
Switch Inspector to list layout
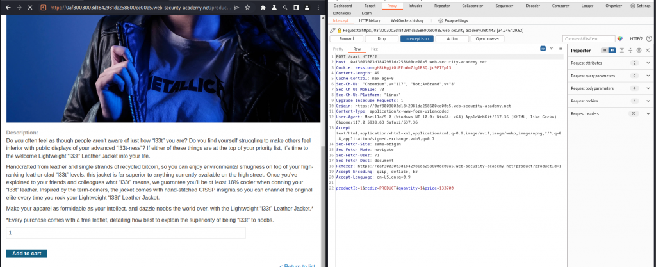click(604, 50)
